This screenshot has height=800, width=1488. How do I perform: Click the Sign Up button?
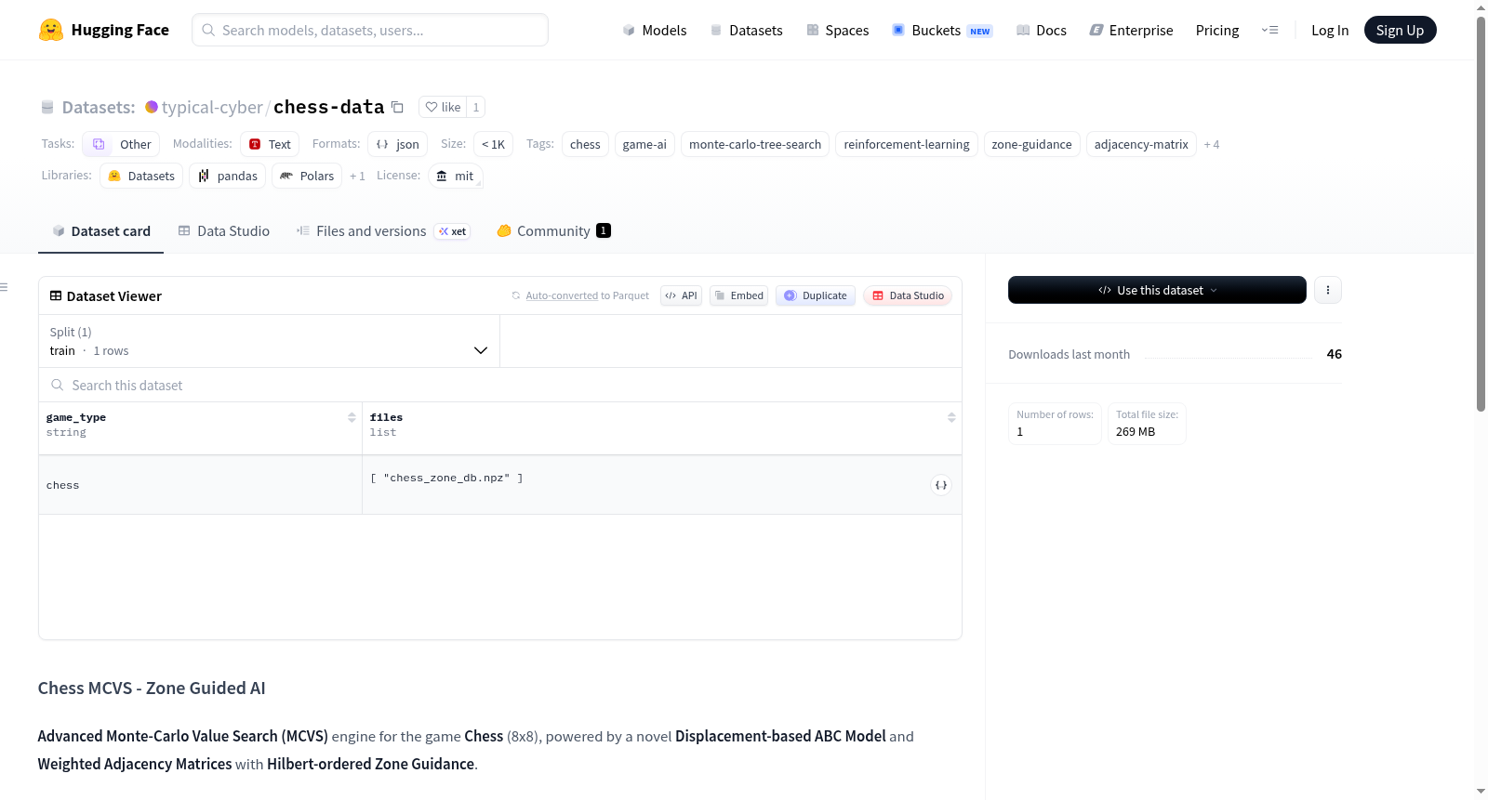(x=1401, y=30)
